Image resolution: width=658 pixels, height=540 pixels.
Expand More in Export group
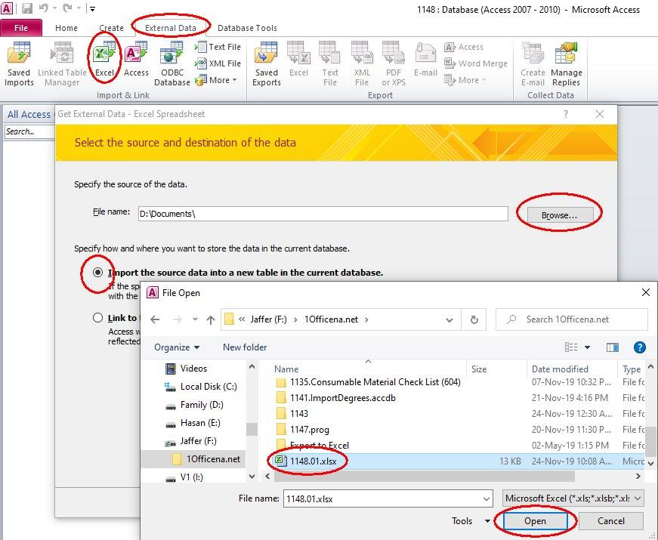tap(465, 80)
